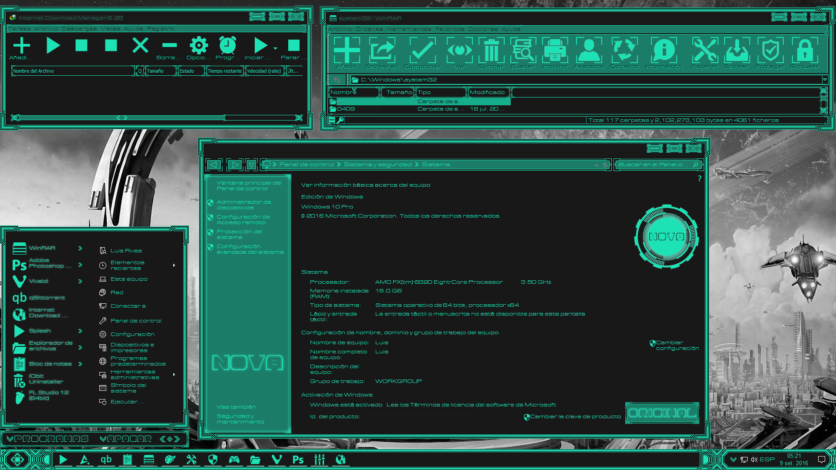The height and width of the screenshot is (470, 836).
Task: Expand the Vivaldi jump list arrow
Action: 80,281
